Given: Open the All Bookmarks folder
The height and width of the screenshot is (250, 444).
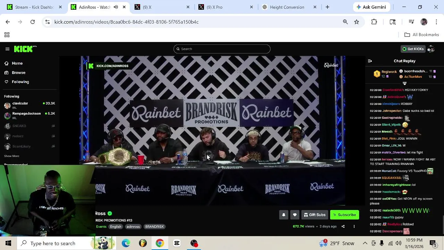Looking at the screenshot, I should pos(422,35).
